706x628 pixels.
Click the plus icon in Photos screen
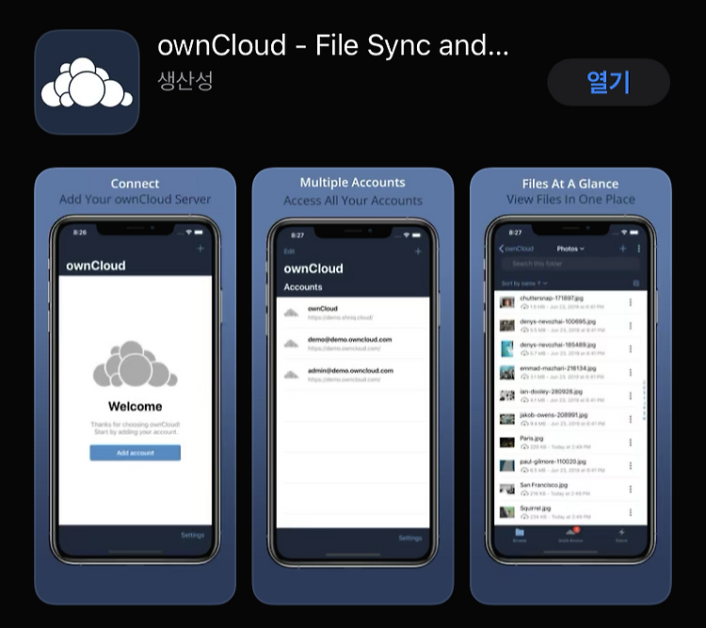click(623, 249)
